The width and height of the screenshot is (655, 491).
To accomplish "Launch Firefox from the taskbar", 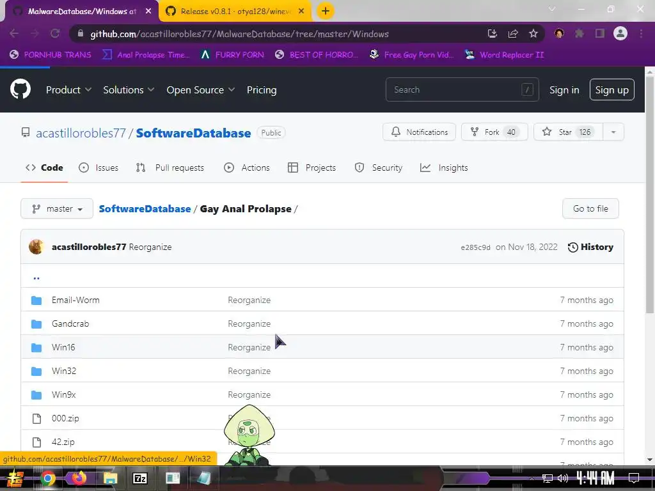I will coord(79,478).
